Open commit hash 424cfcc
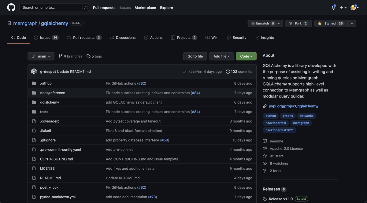The height and width of the screenshot is (203, 367). [195, 72]
